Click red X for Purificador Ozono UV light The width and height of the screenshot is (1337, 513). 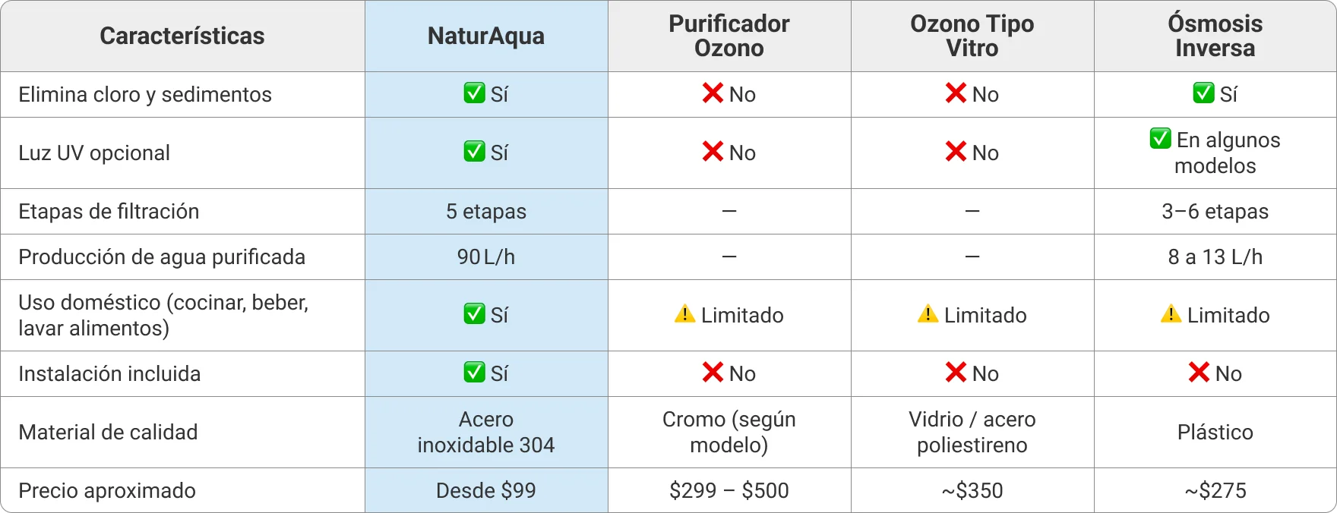click(713, 152)
